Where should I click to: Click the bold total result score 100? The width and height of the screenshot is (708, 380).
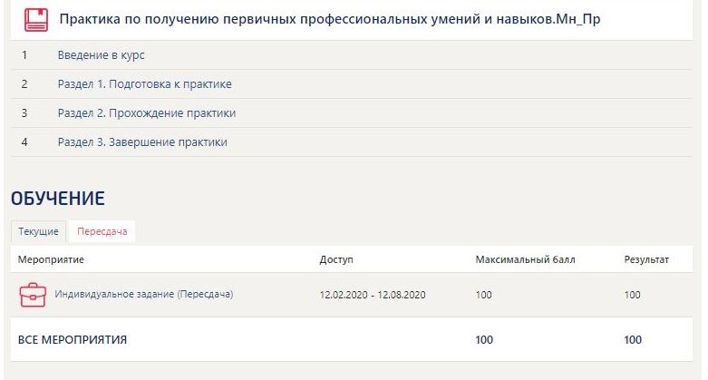[633, 340]
